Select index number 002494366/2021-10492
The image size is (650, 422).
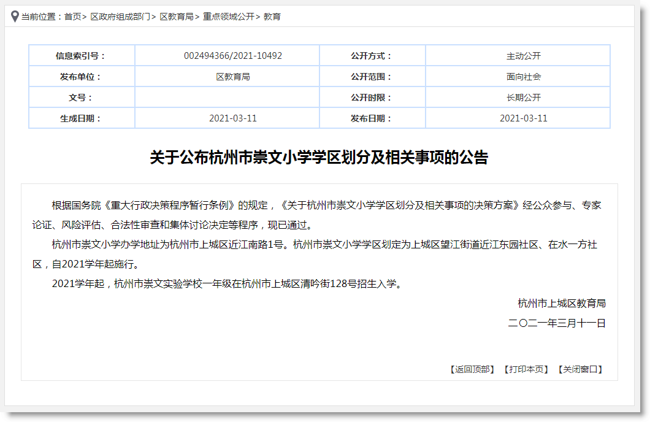click(233, 56)
